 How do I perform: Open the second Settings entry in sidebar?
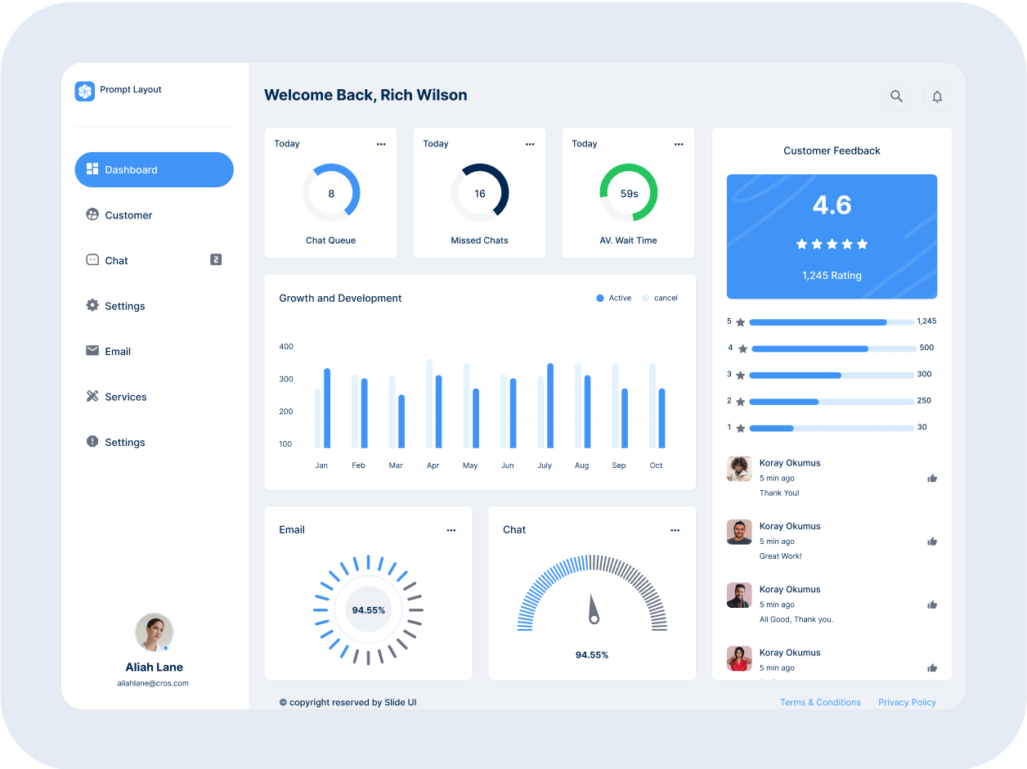[92, 442]
